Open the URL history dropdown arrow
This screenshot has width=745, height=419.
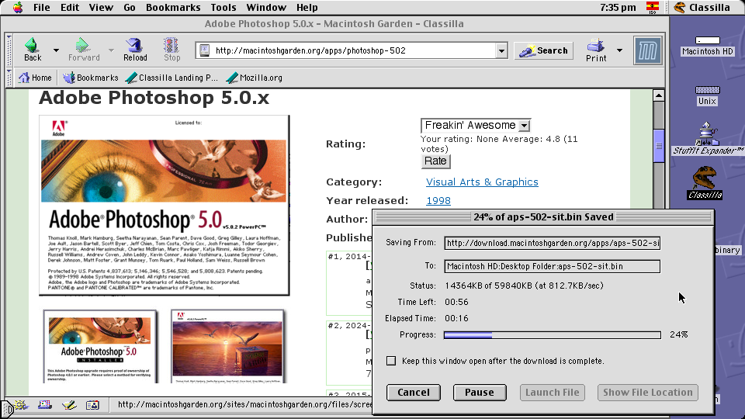501,51
